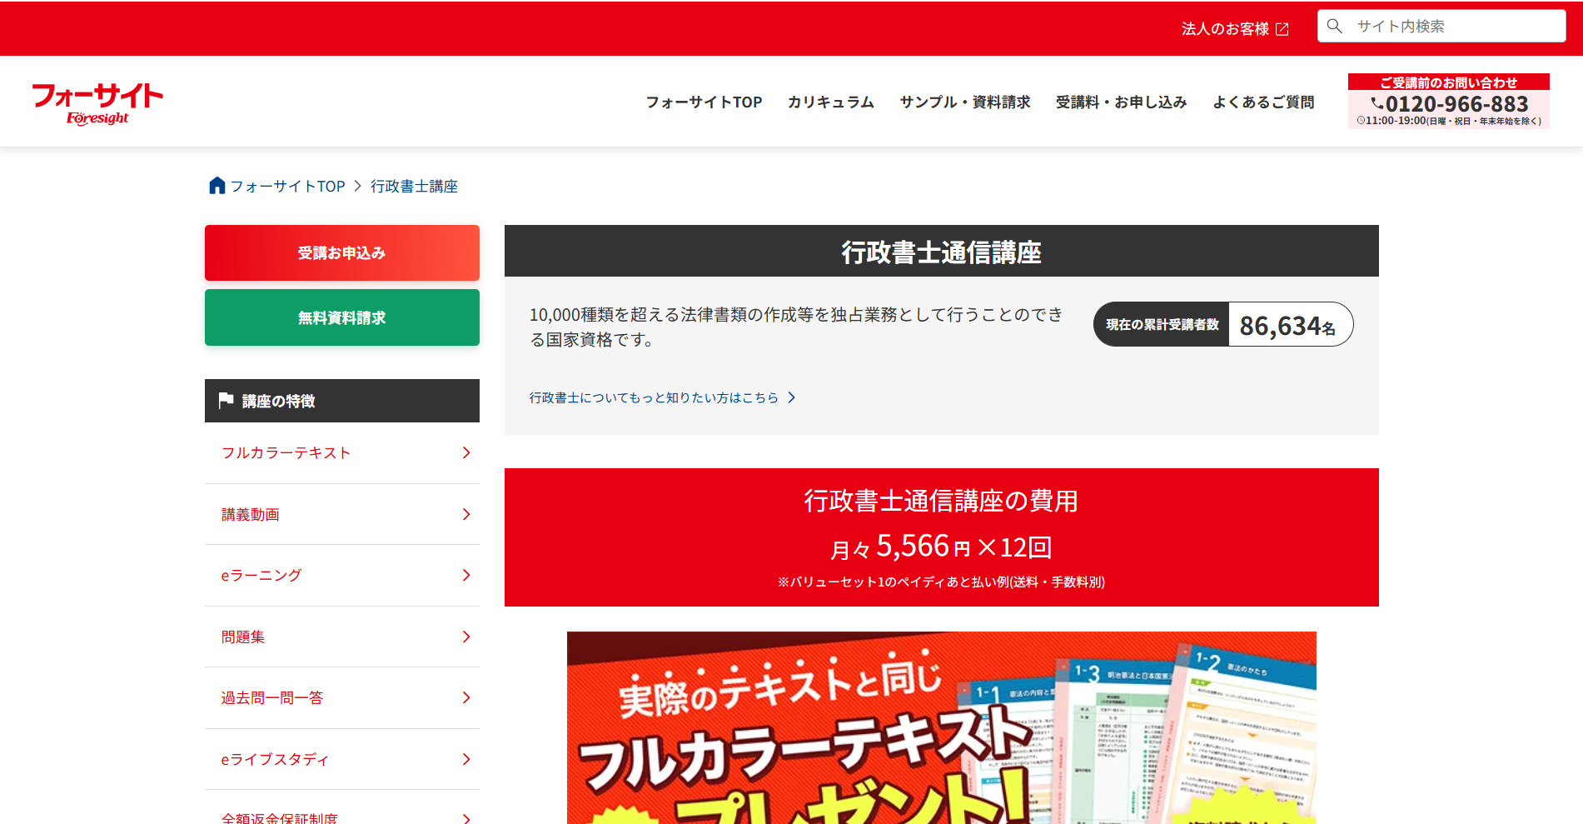1583x824 pixels.
Task: Click the home icon in breadcrumb
Action: click(x=217, y=186)
